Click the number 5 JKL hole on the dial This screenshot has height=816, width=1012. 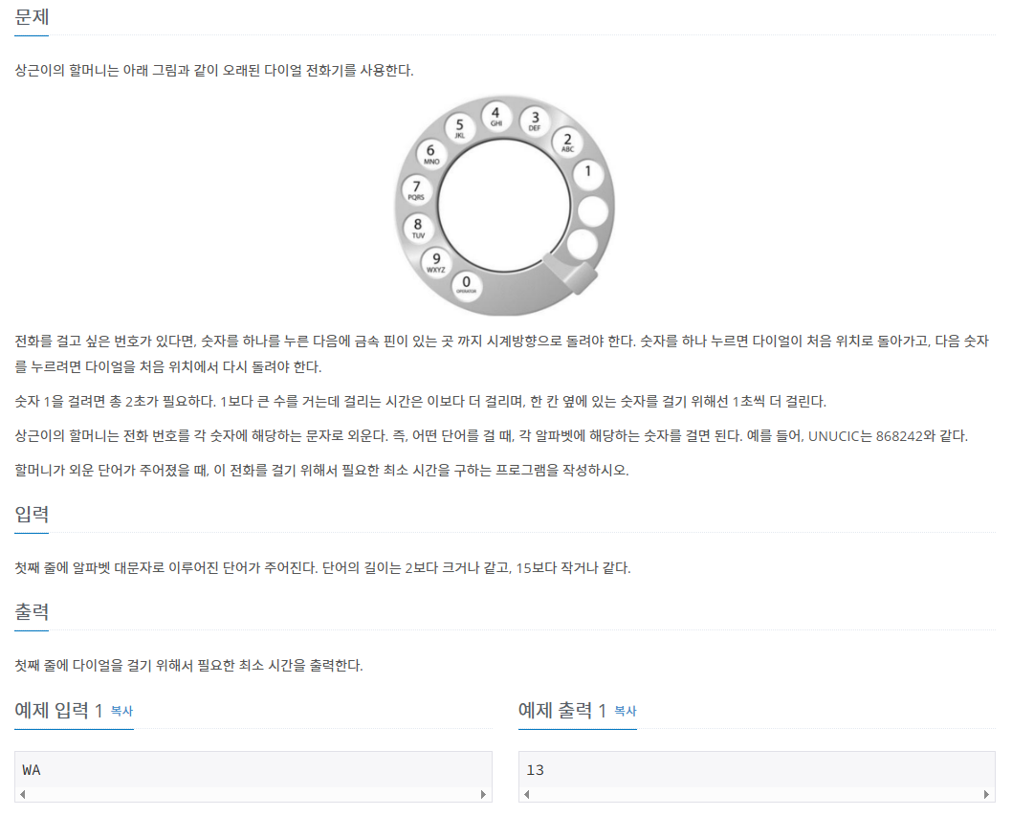[x=459, y=128]
